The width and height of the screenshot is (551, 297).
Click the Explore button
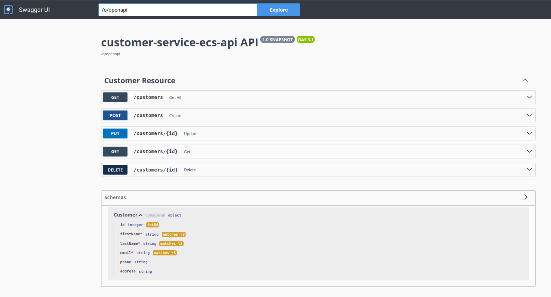[x=278, y=10]
